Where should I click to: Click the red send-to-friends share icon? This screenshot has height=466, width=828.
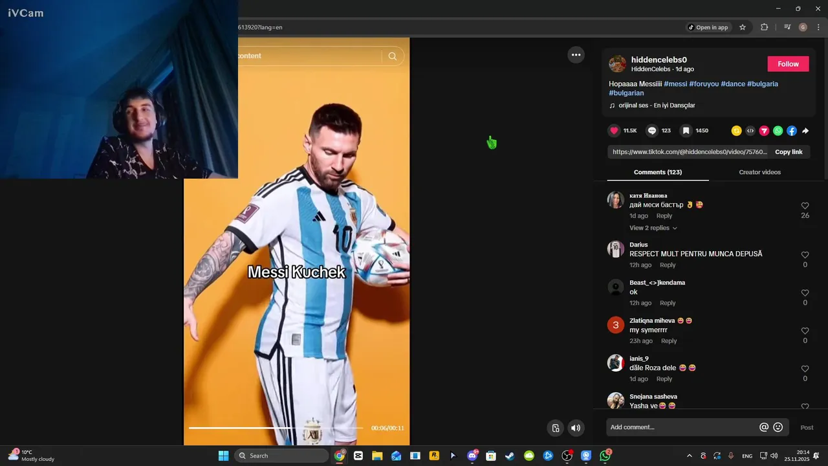pyautogui.click(x=764, y=131)
